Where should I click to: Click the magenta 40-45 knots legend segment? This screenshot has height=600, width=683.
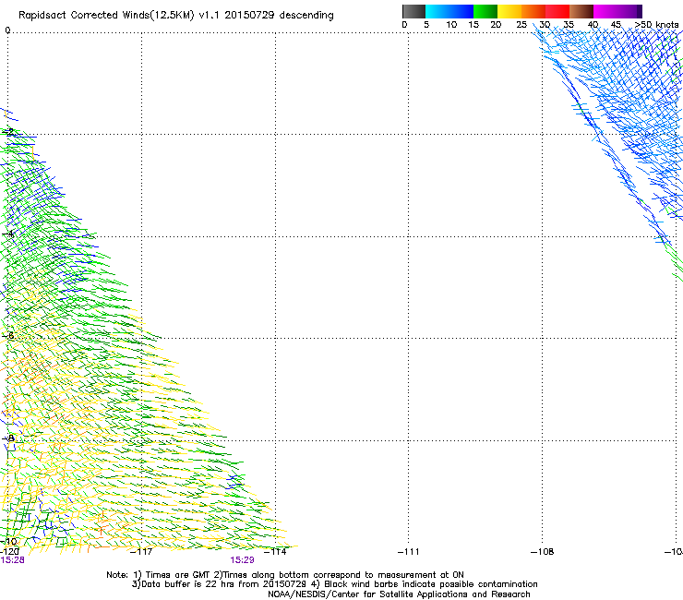point(605,11)
